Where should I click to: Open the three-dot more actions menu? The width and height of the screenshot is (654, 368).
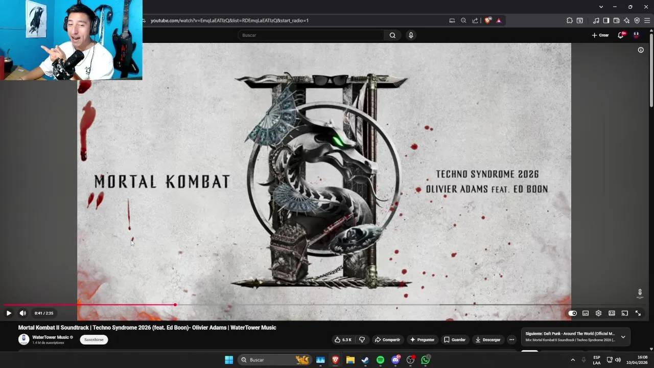pyautogui.click(x=511, y=339)
